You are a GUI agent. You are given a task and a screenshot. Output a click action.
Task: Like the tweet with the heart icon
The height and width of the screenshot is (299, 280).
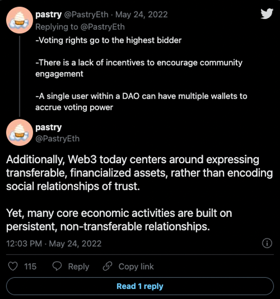[13, 266]
